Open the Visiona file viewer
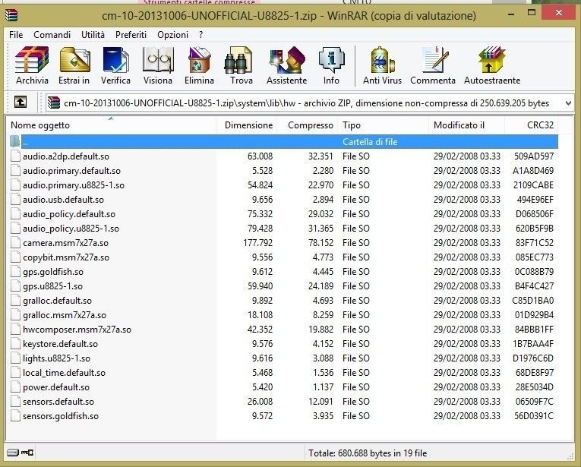The width and height of the screenshot is (581, 467). [158, 65]
